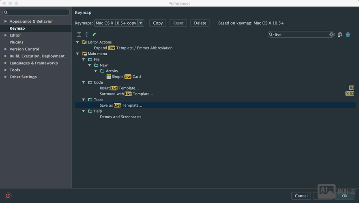The width and height of the screenshot is (359, 203).
Task: Open the Keymaps dropdown
Action: coord(141,23)
